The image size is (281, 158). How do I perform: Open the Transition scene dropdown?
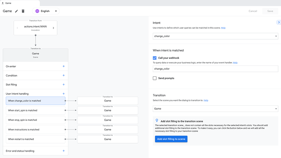(x=216, y=109)
